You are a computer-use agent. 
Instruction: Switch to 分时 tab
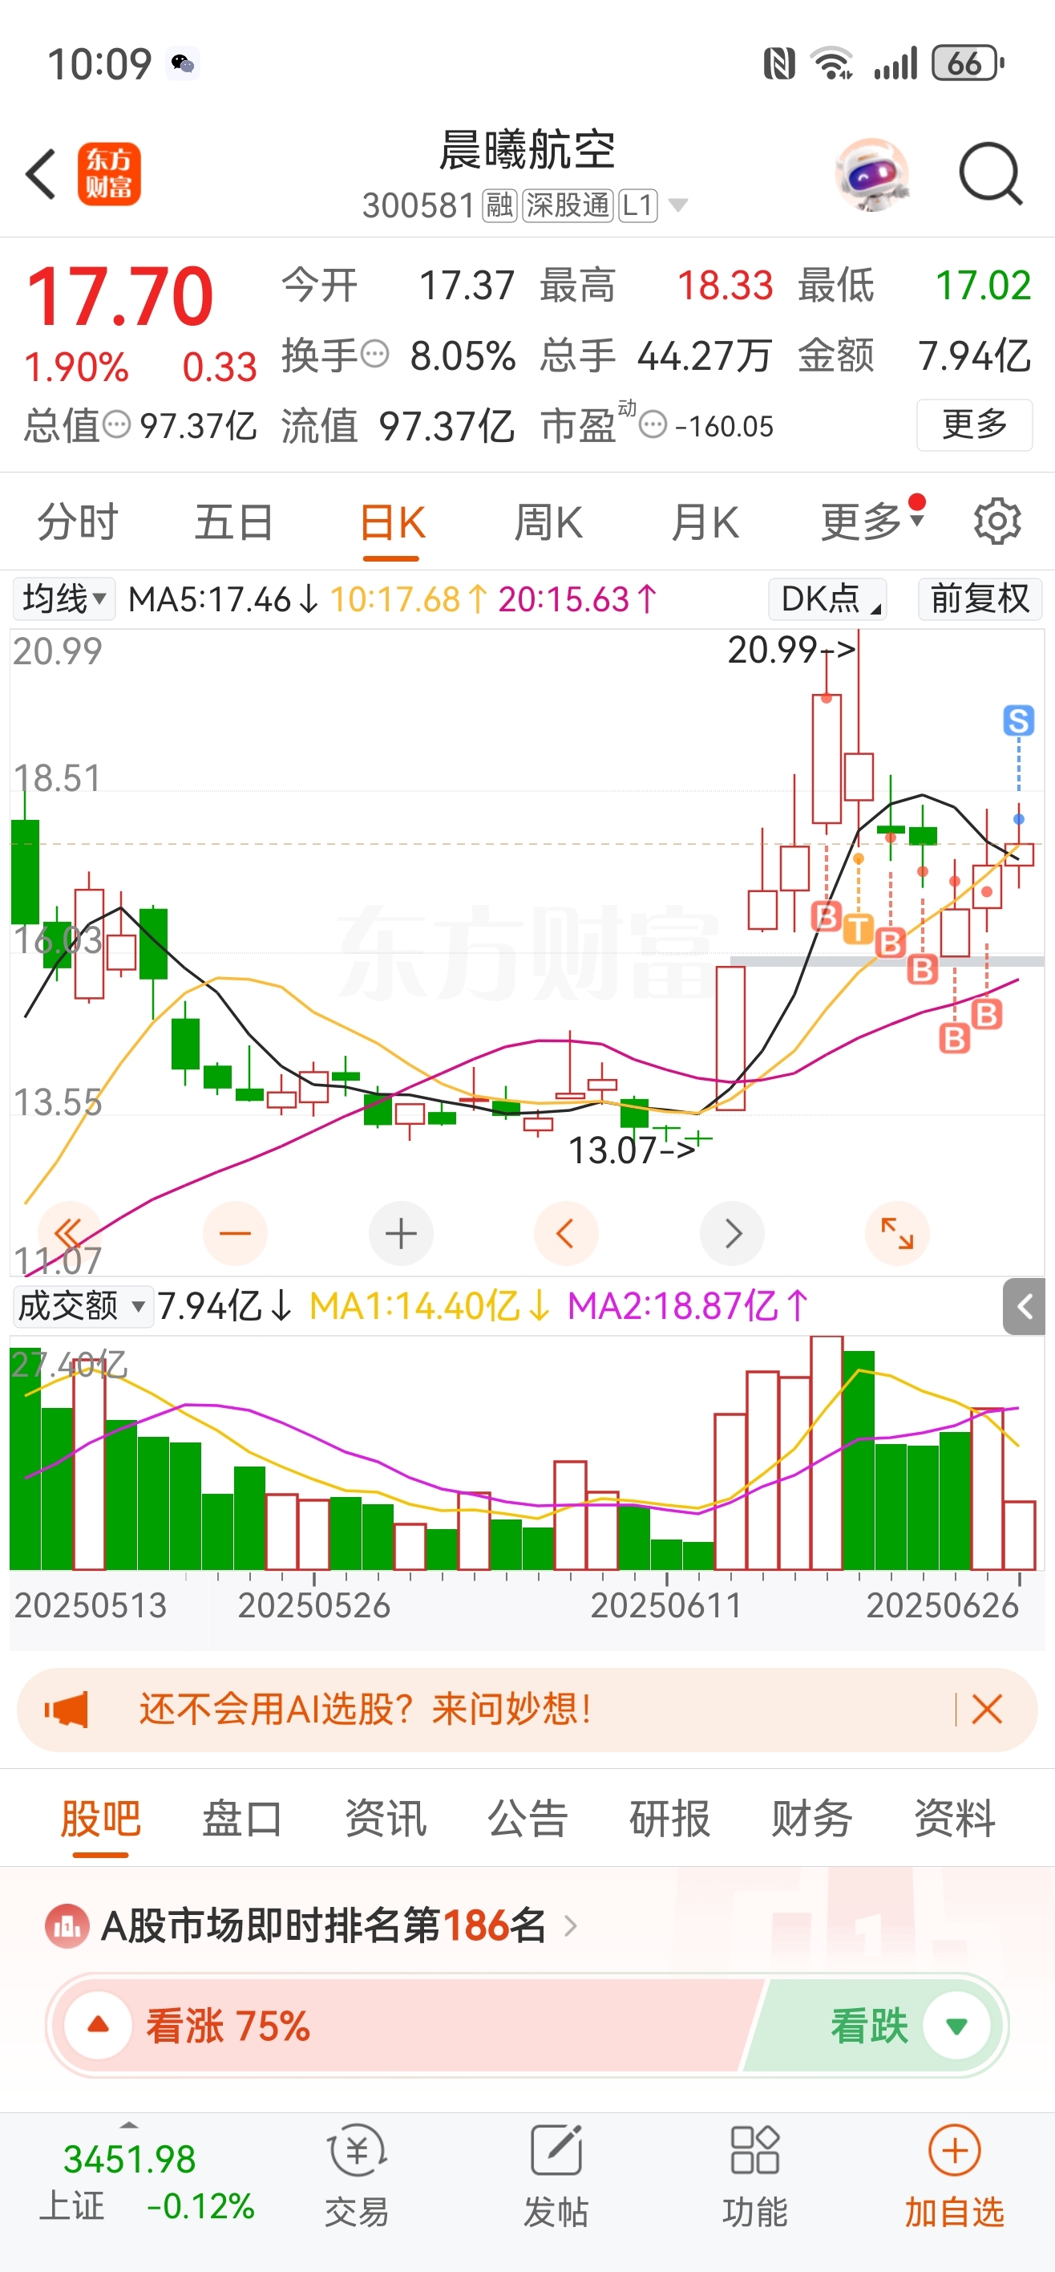(x=78, y=521)
